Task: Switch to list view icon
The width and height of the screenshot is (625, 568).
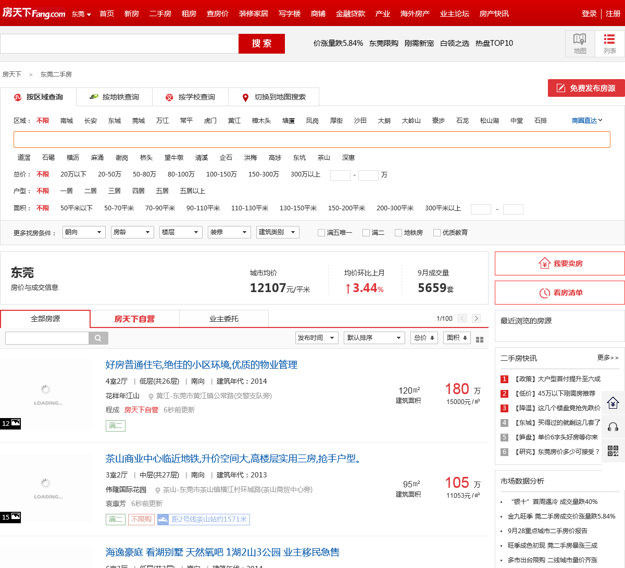Action: tap(609, 43)
